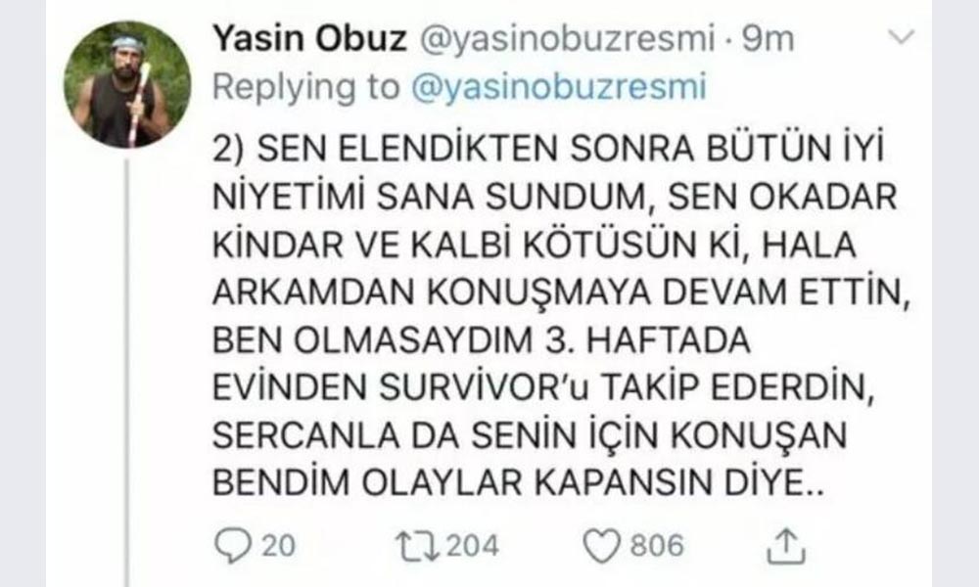The width and height of the screenshot is (979, 587).
Task: Click the thread connector line under avatar
Action: (126, 372)
